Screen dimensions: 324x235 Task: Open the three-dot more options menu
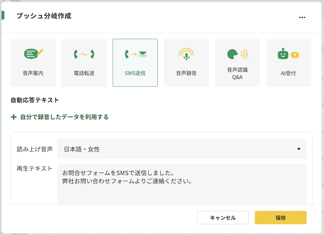302,17
